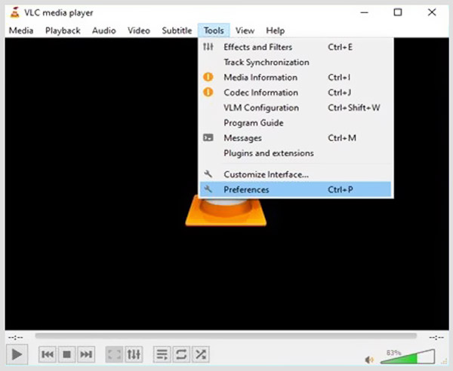This screenshot has width=453, height=371.
Task: Open the Media menu
Action: [x=20, y=30]
